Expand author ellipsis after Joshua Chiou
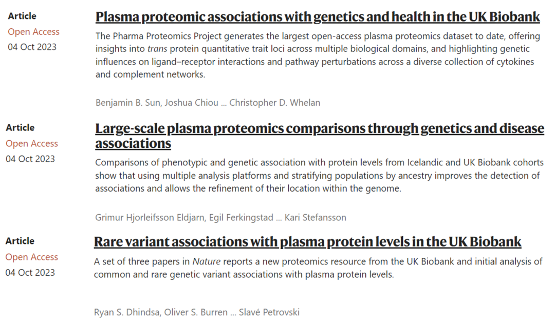555x323 pixels. tap(223, 103)
